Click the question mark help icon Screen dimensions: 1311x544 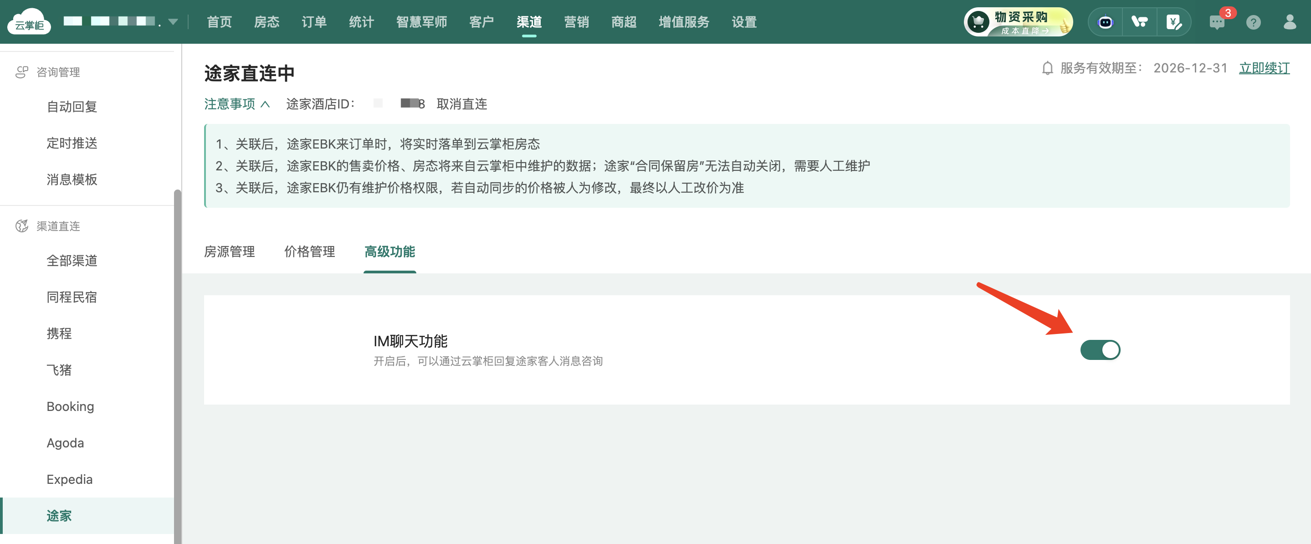tap(1254, 22)
